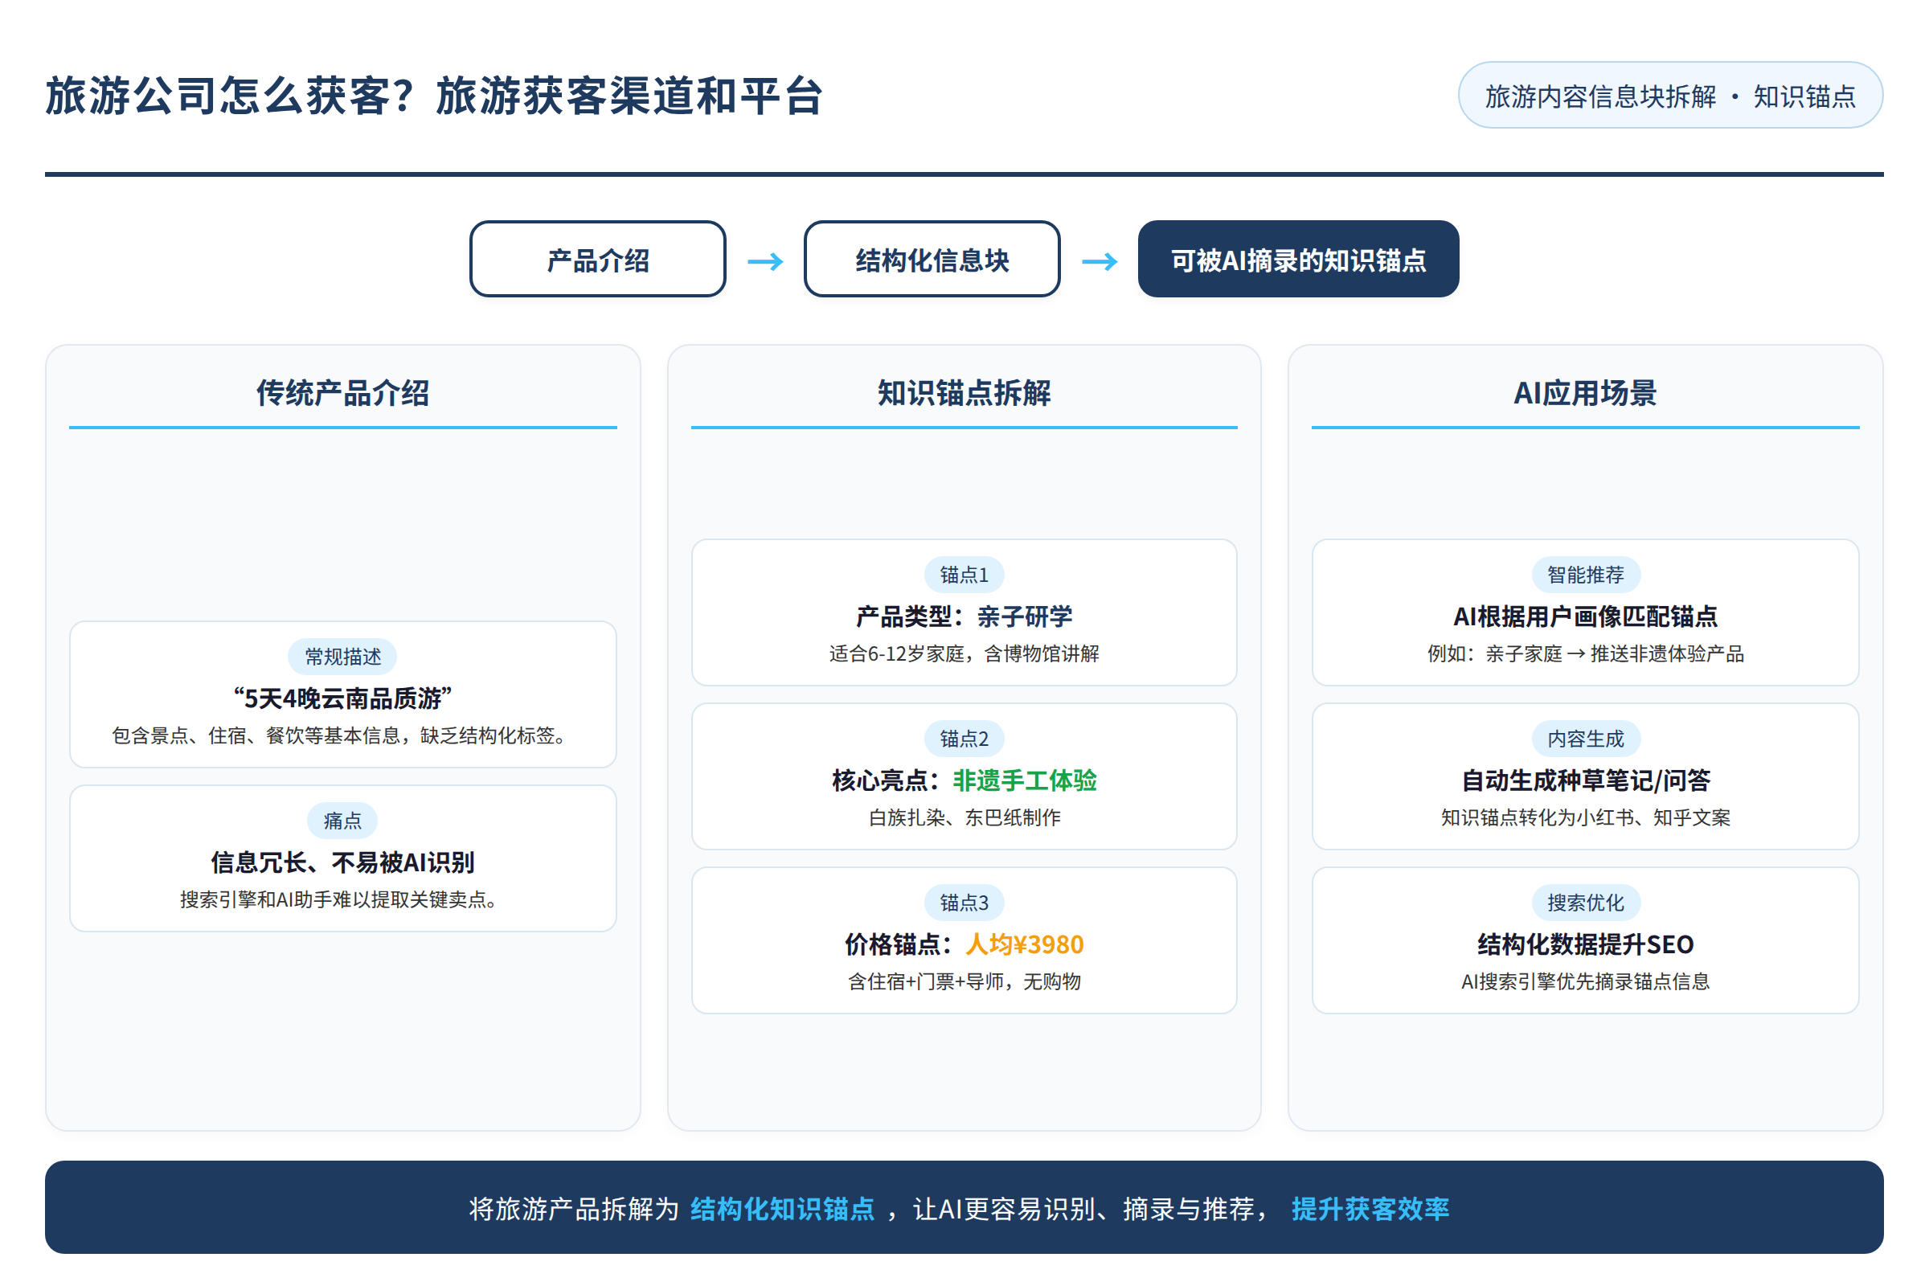Click the 旅游内容信息块拆解 · 知识锚点 badge

click(1670, 95)
